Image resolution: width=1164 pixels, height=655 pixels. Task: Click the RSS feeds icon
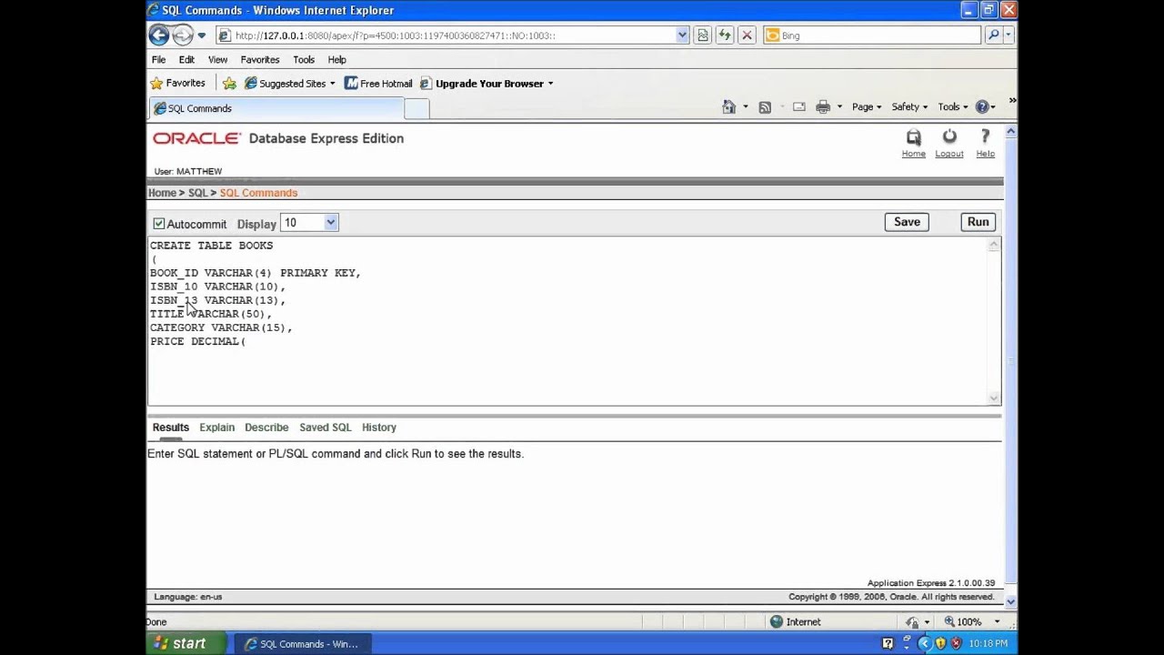(x=765, y=106)
